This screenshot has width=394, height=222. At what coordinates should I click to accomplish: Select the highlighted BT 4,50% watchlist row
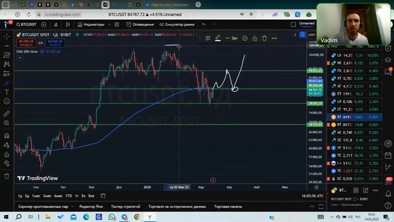pos(355,117)
